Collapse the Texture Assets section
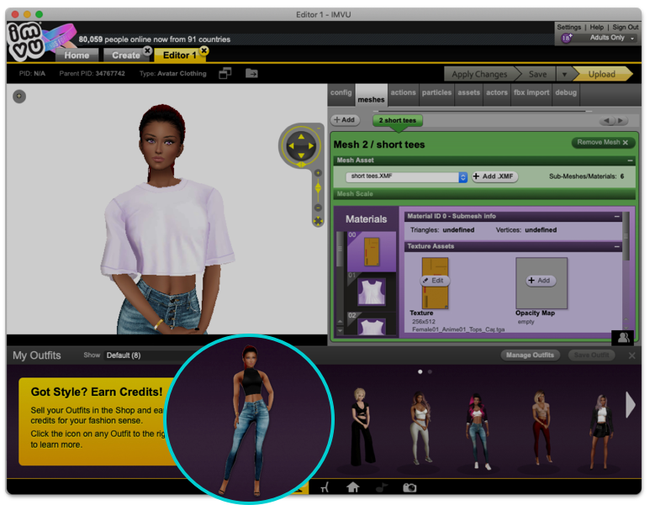650x505 pixels. [x=617, y=246]
